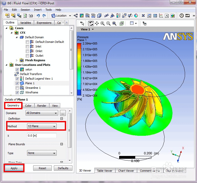The image size is (197, 183).
Task: Open the Insert menu
Action: (x=38, y=10)
